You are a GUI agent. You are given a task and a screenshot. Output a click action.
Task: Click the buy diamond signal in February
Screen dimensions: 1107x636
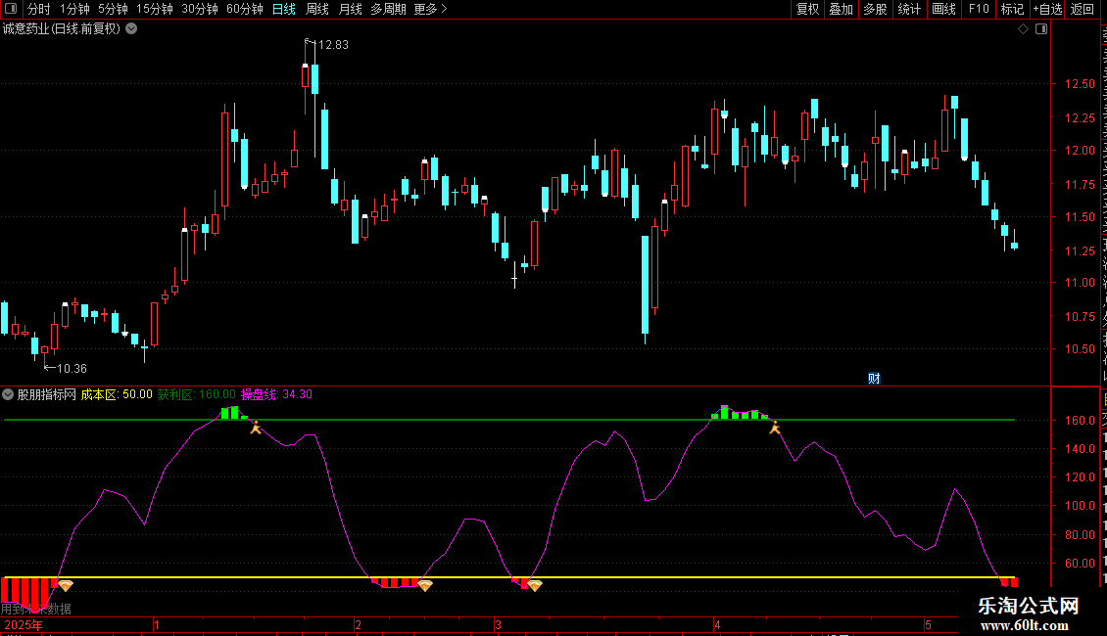[425, 586]
